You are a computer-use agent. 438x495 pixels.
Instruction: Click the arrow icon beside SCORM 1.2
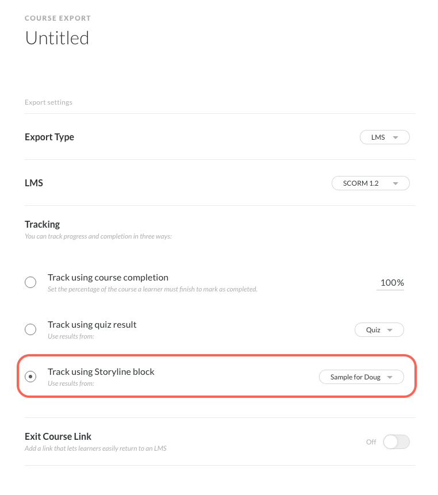tap(395, 183)
